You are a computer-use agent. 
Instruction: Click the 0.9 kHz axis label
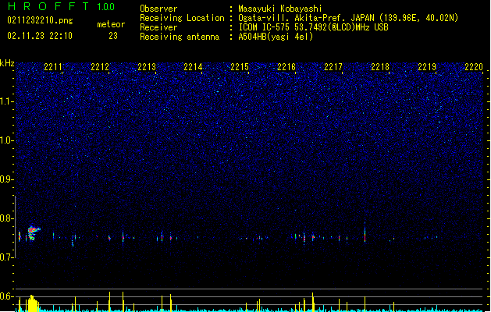[6, 179]
